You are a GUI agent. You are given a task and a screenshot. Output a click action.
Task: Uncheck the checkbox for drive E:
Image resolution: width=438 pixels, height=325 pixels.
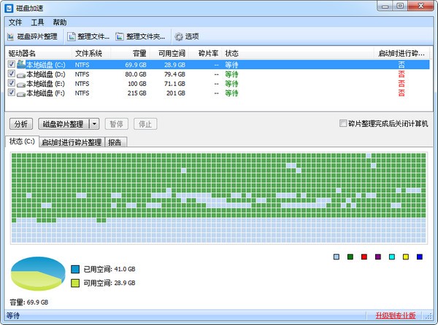click(x=11, y=83)
